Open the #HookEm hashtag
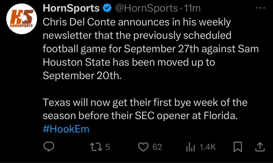Image resolution: width=273 pixels, height=163 pixels. 66,129
